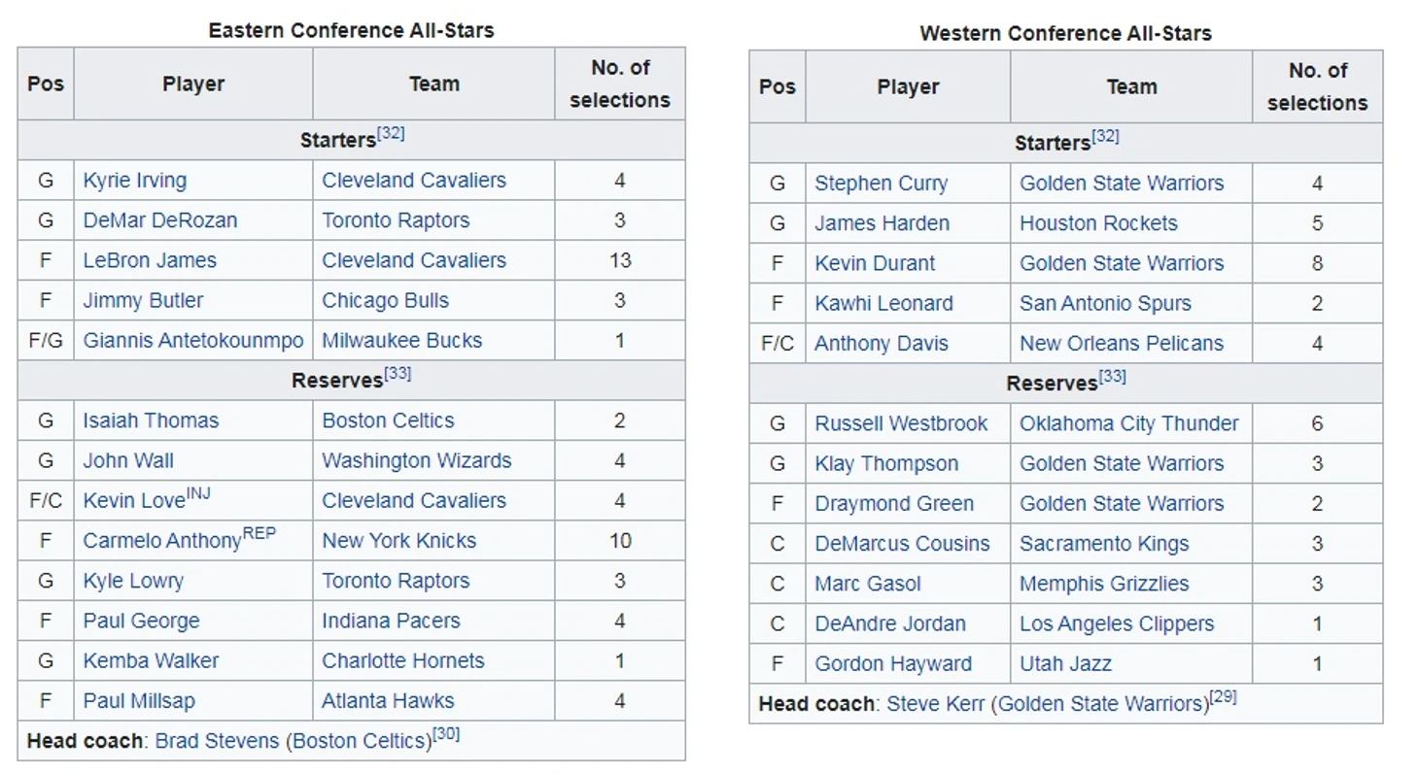
Task: Click the REP superscript note
Action: [259, 532]
